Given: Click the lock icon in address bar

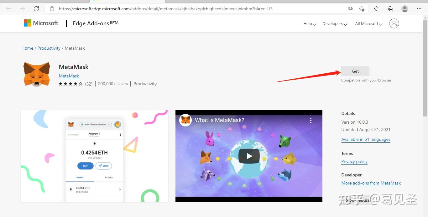Looking at the screenshot, I should click(52, 9).
